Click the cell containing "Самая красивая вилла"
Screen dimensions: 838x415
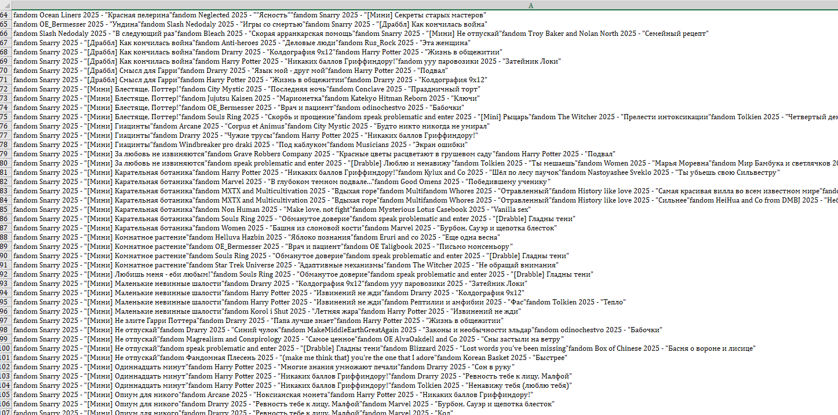click(424, 191)
